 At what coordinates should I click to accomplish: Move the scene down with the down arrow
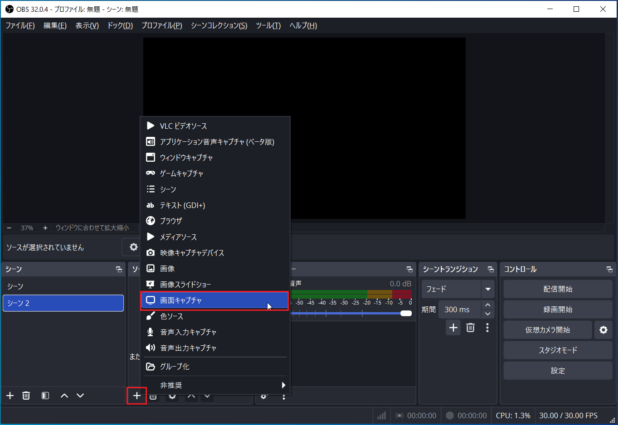click(80, 396)
